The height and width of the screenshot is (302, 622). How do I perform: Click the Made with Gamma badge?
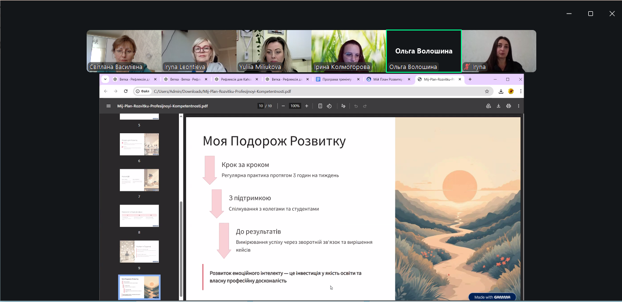pyautogui.click(x=492, y=297)
